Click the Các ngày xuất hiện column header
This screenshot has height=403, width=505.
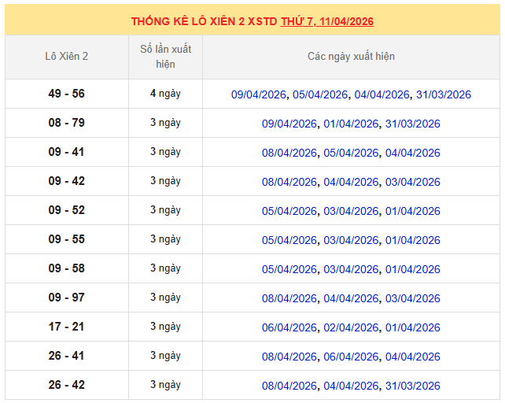pos(351,57)
